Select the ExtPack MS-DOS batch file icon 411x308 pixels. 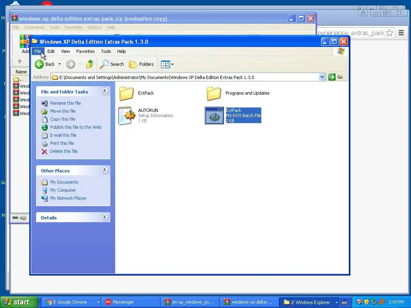(x=214, y=115)
